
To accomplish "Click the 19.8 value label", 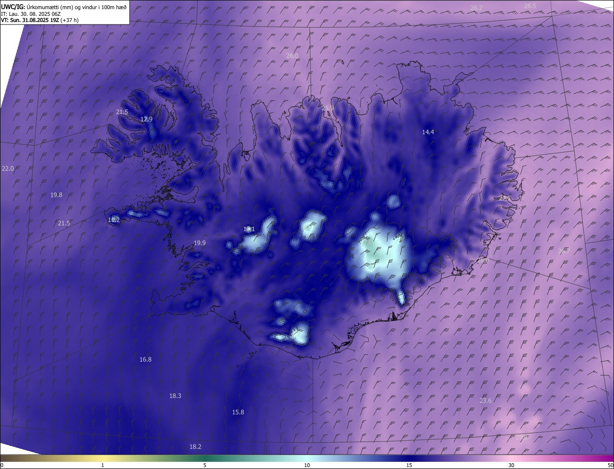I will (x=56, y=195).
